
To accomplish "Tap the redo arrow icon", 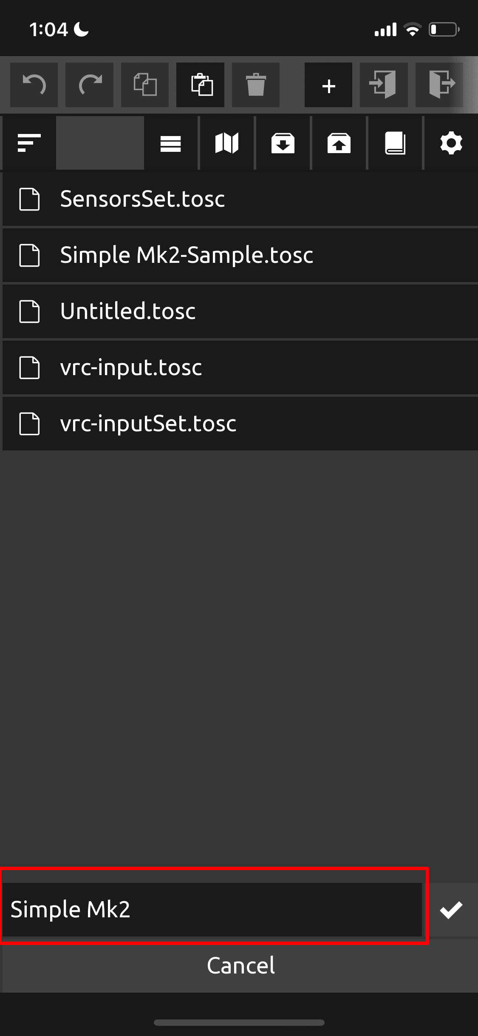I will [90, 85].
